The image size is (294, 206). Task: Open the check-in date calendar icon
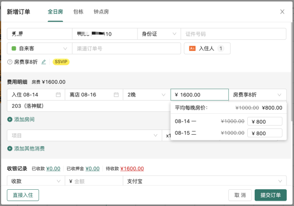pyautogui.click(x=58, y=95)
